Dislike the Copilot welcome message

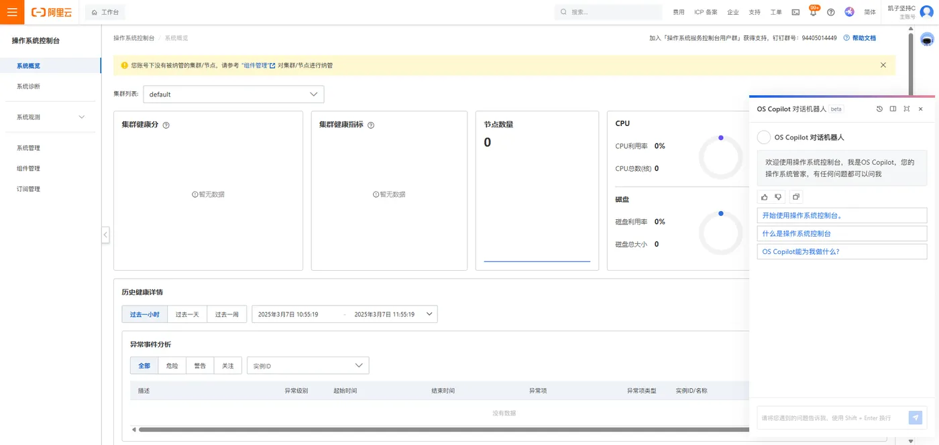778,197
